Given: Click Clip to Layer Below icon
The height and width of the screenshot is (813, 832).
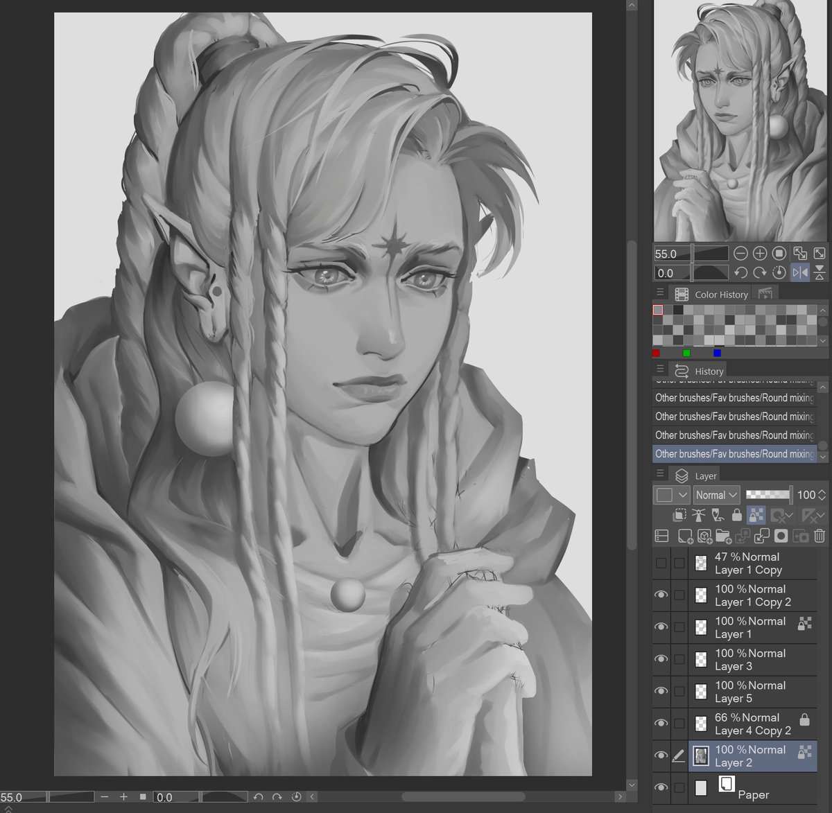Looking at the screenshot, I should coord(680,515).
